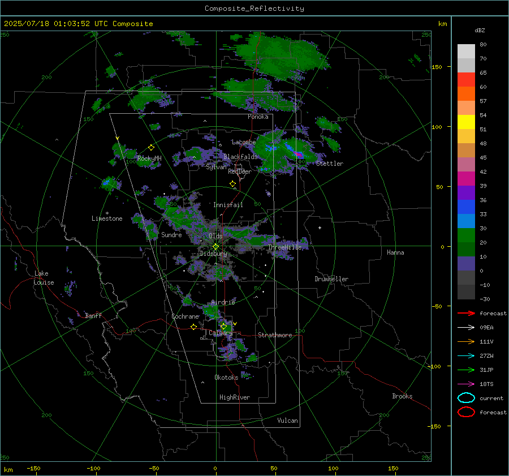Click the 'Composite_Reflectivity' title text
Image resolution: width=509 pixels, height=476 pixels.
[x=255, y=8]
